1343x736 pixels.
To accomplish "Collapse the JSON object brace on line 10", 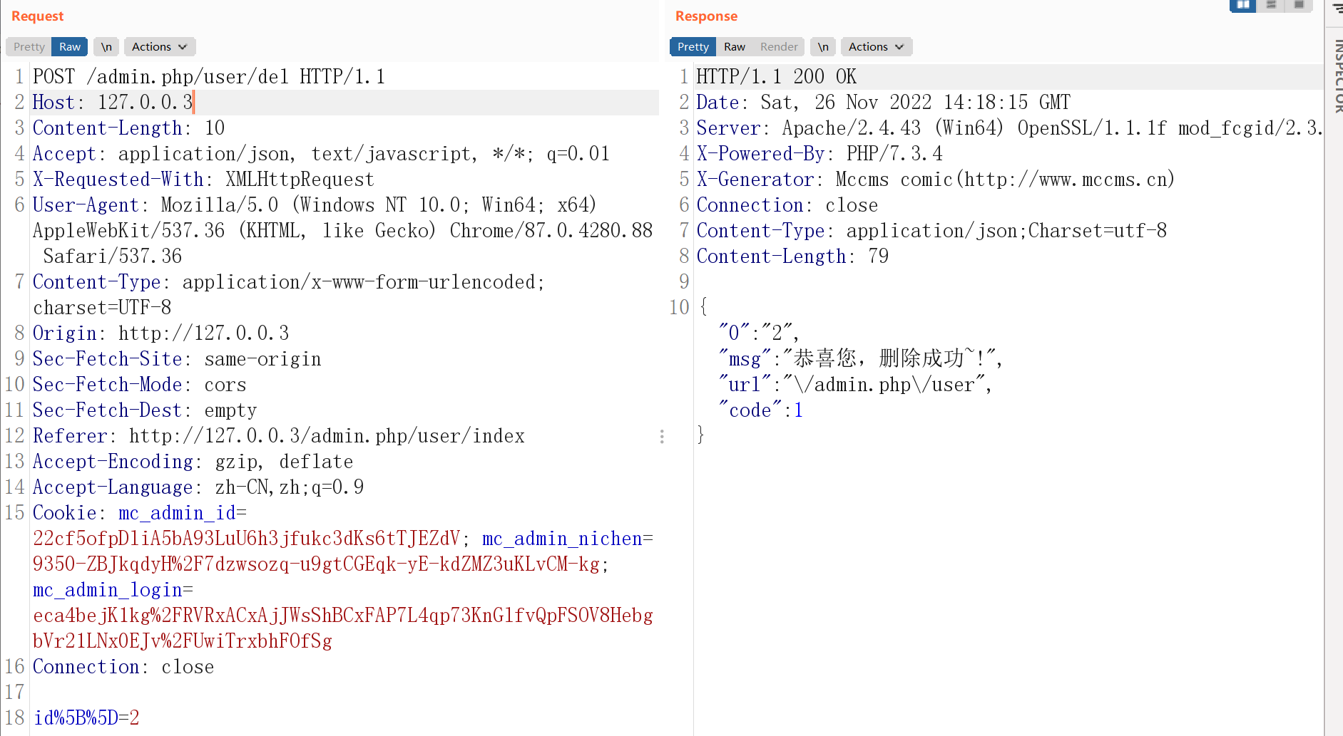I will [703, 307].
